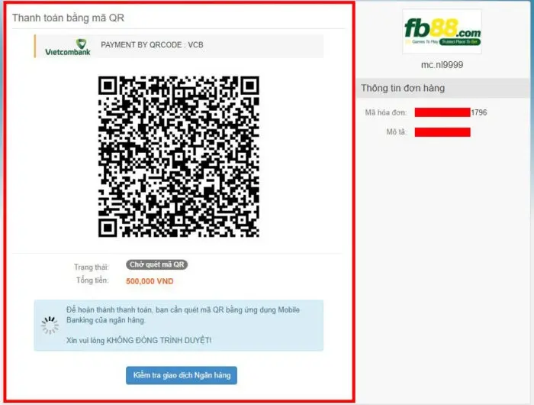This screenshot has width=534, height=405.
Task: Click the invoice number ending 1796
Action: tap(451, 112)
